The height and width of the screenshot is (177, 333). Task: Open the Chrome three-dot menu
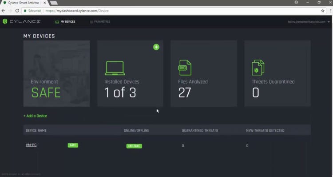point(331,11)
